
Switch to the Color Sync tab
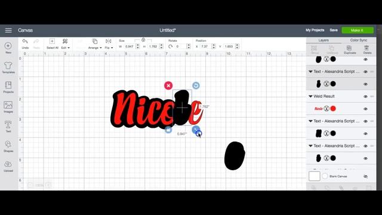tap(359, 40)
